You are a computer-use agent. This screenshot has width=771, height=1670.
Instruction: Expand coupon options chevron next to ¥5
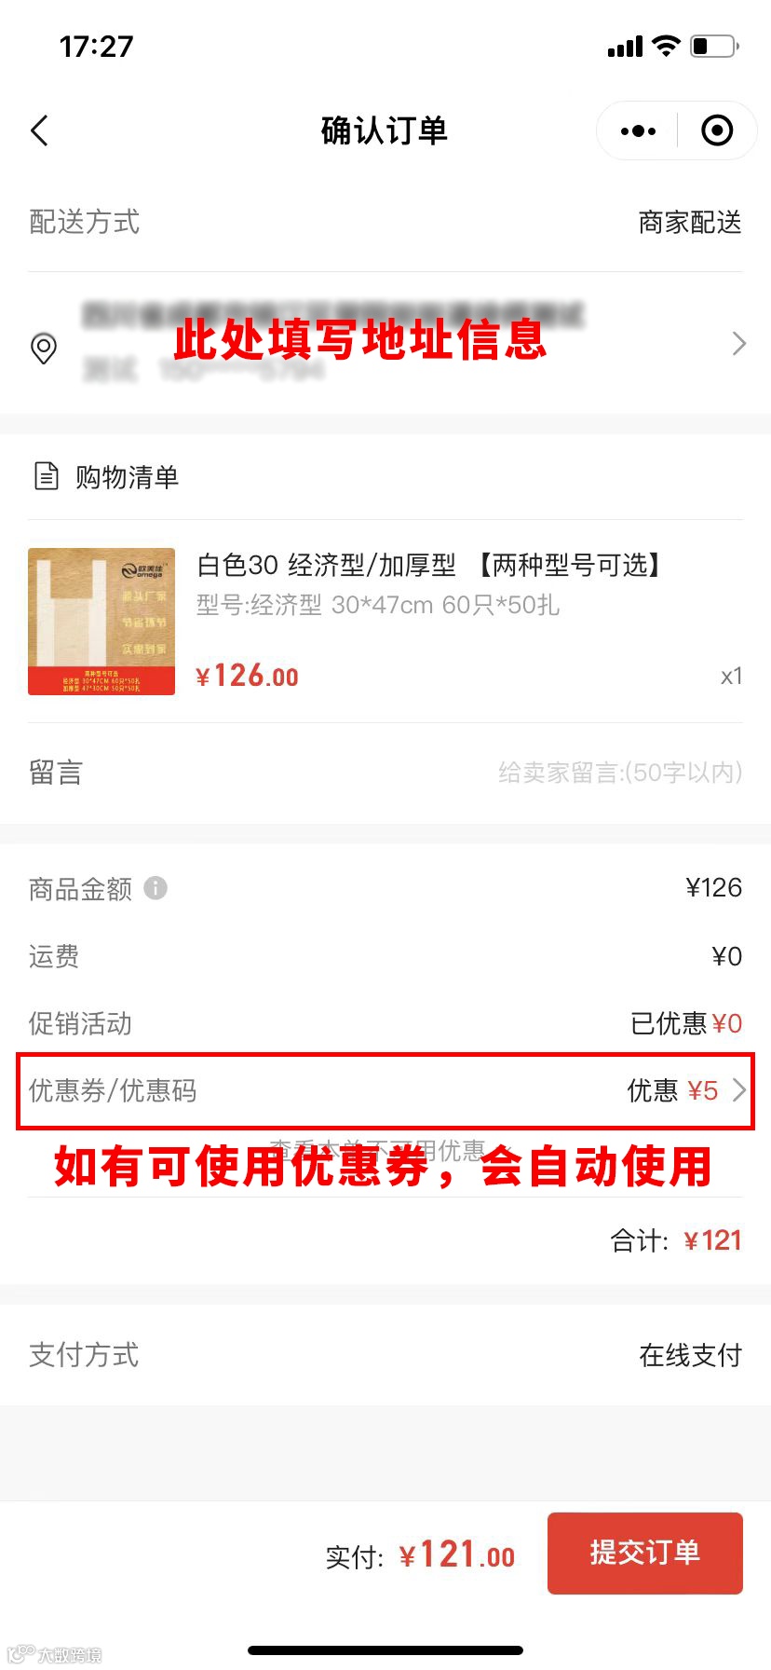739,1090
